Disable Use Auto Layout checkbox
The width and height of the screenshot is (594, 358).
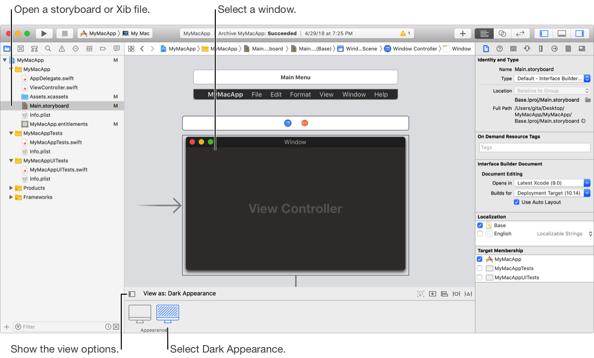(x=517, y=202)
